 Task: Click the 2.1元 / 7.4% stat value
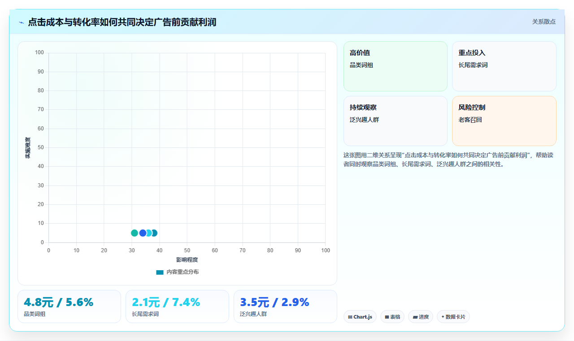[166, 302]
